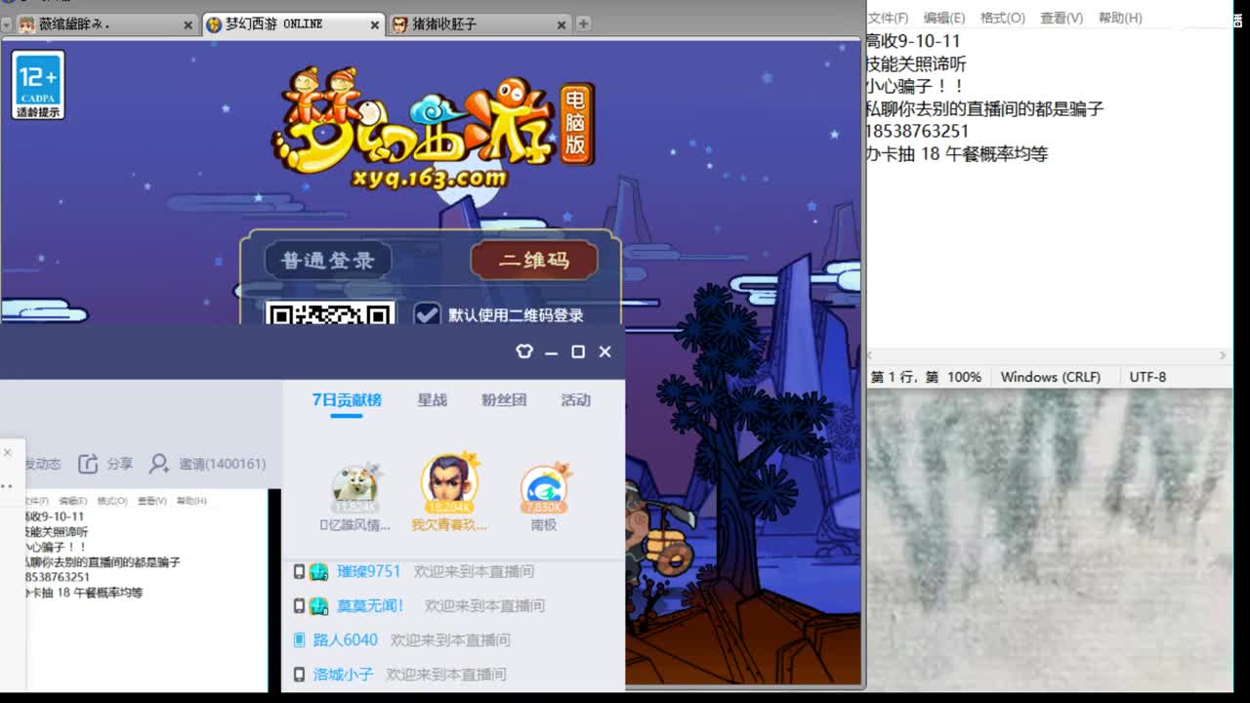
Task: Click the fan badge beside 璀璨9751
Action: tap(318, 571)
